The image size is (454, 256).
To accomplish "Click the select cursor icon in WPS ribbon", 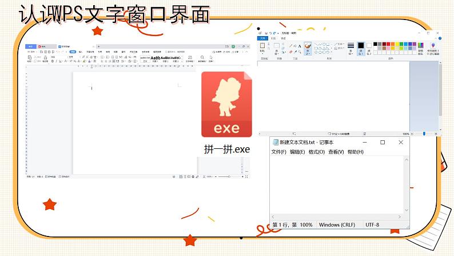I will (211, 57).
